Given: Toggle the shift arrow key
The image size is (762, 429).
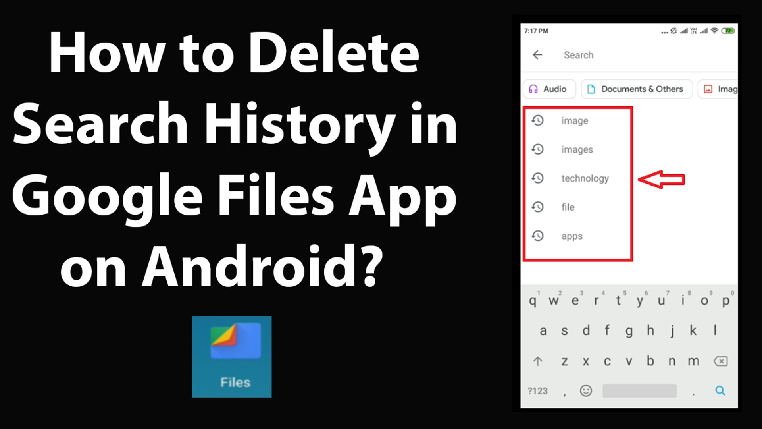Looking at the screenshot, I should click(x=538, y=361).
